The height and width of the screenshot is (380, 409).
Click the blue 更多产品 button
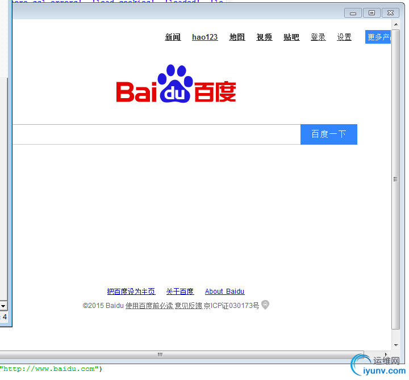click(378, 37)
